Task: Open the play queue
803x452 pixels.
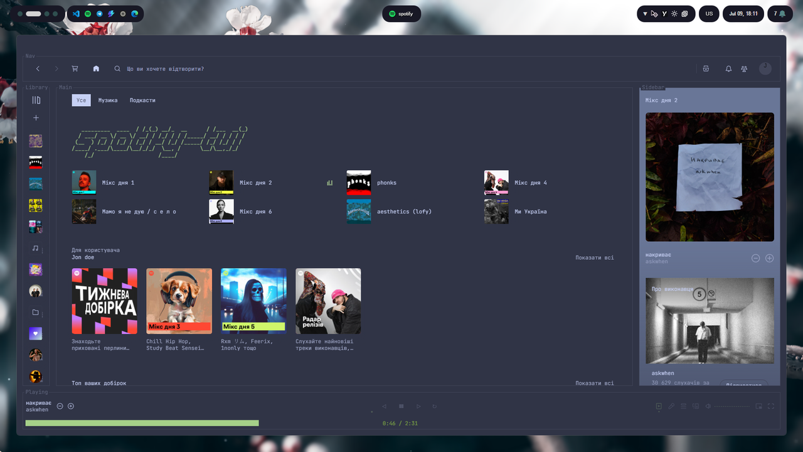Action: pos(684,406)
